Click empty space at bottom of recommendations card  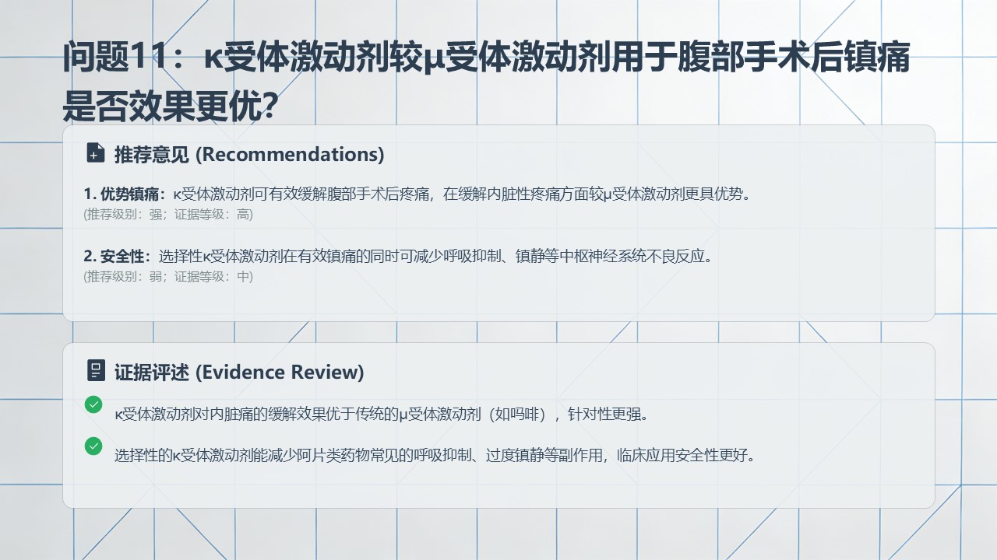(498, 303)
